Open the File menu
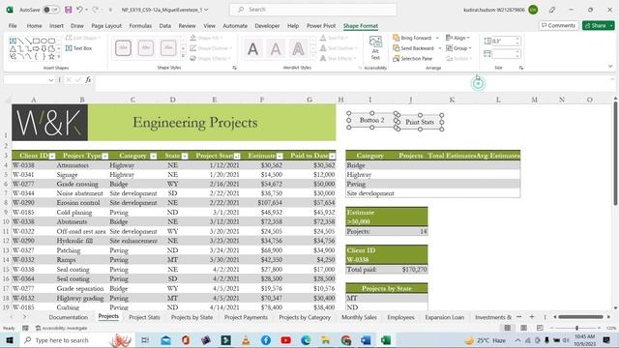The width and height of the screenshot is (619, 348). click(x=13, y=26)
